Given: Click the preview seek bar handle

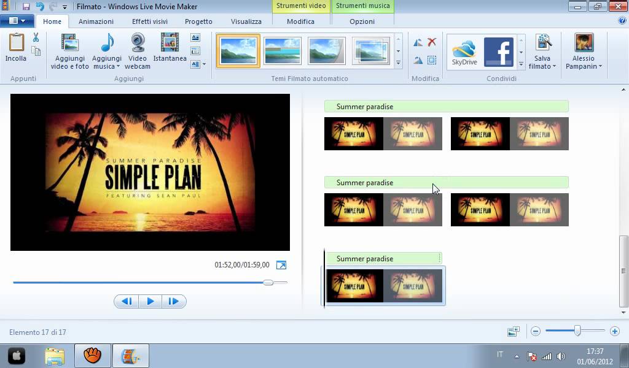Looking at the screenshot, I should click(268, 282).
